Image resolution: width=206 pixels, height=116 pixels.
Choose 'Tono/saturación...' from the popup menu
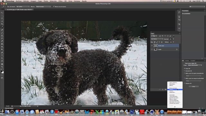click(x=175, y=96)
